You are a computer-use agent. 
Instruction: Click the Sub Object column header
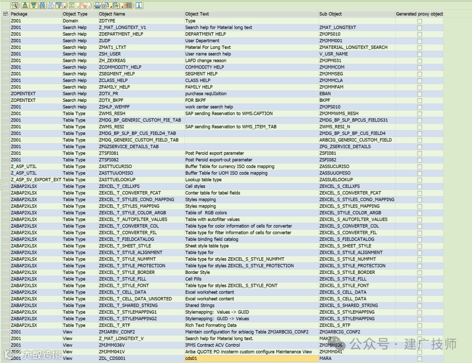pos(357,14)
